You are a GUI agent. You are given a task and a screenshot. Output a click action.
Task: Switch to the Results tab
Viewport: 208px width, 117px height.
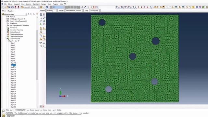[x=10, y=11]
